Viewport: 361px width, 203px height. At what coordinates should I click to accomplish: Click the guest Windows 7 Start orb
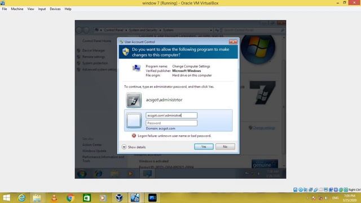[x=82, y=174]
